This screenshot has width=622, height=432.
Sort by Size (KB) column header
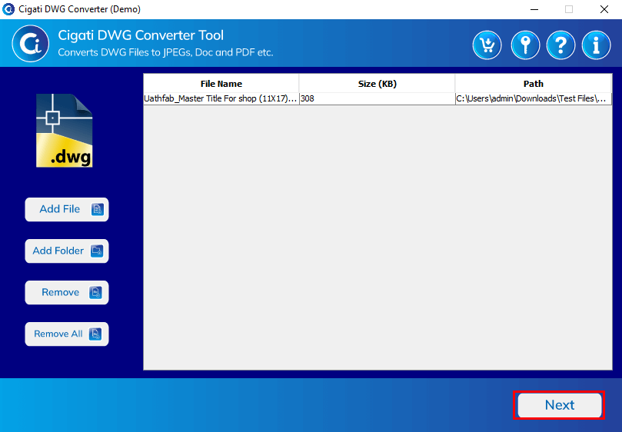pyautogui.click(x=377, y=84)
